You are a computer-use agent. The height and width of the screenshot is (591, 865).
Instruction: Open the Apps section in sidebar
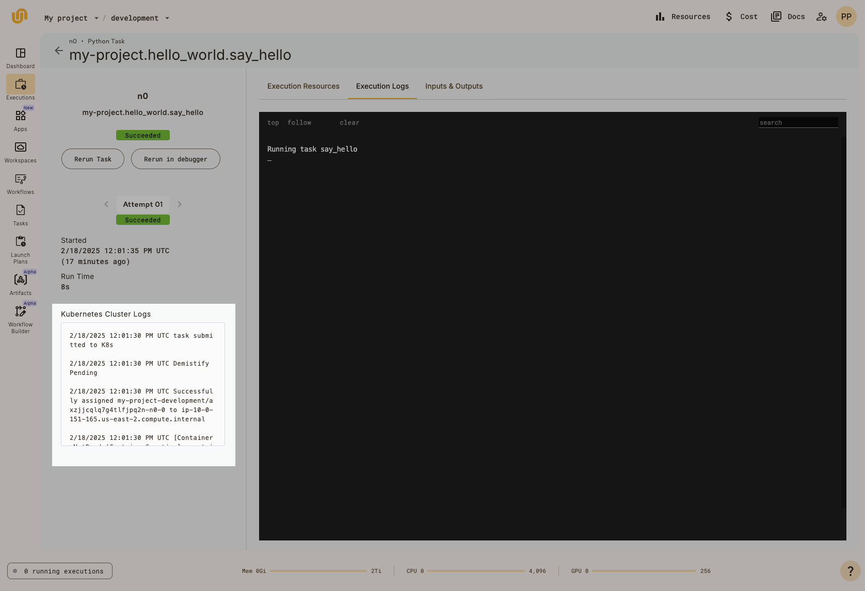20,120
